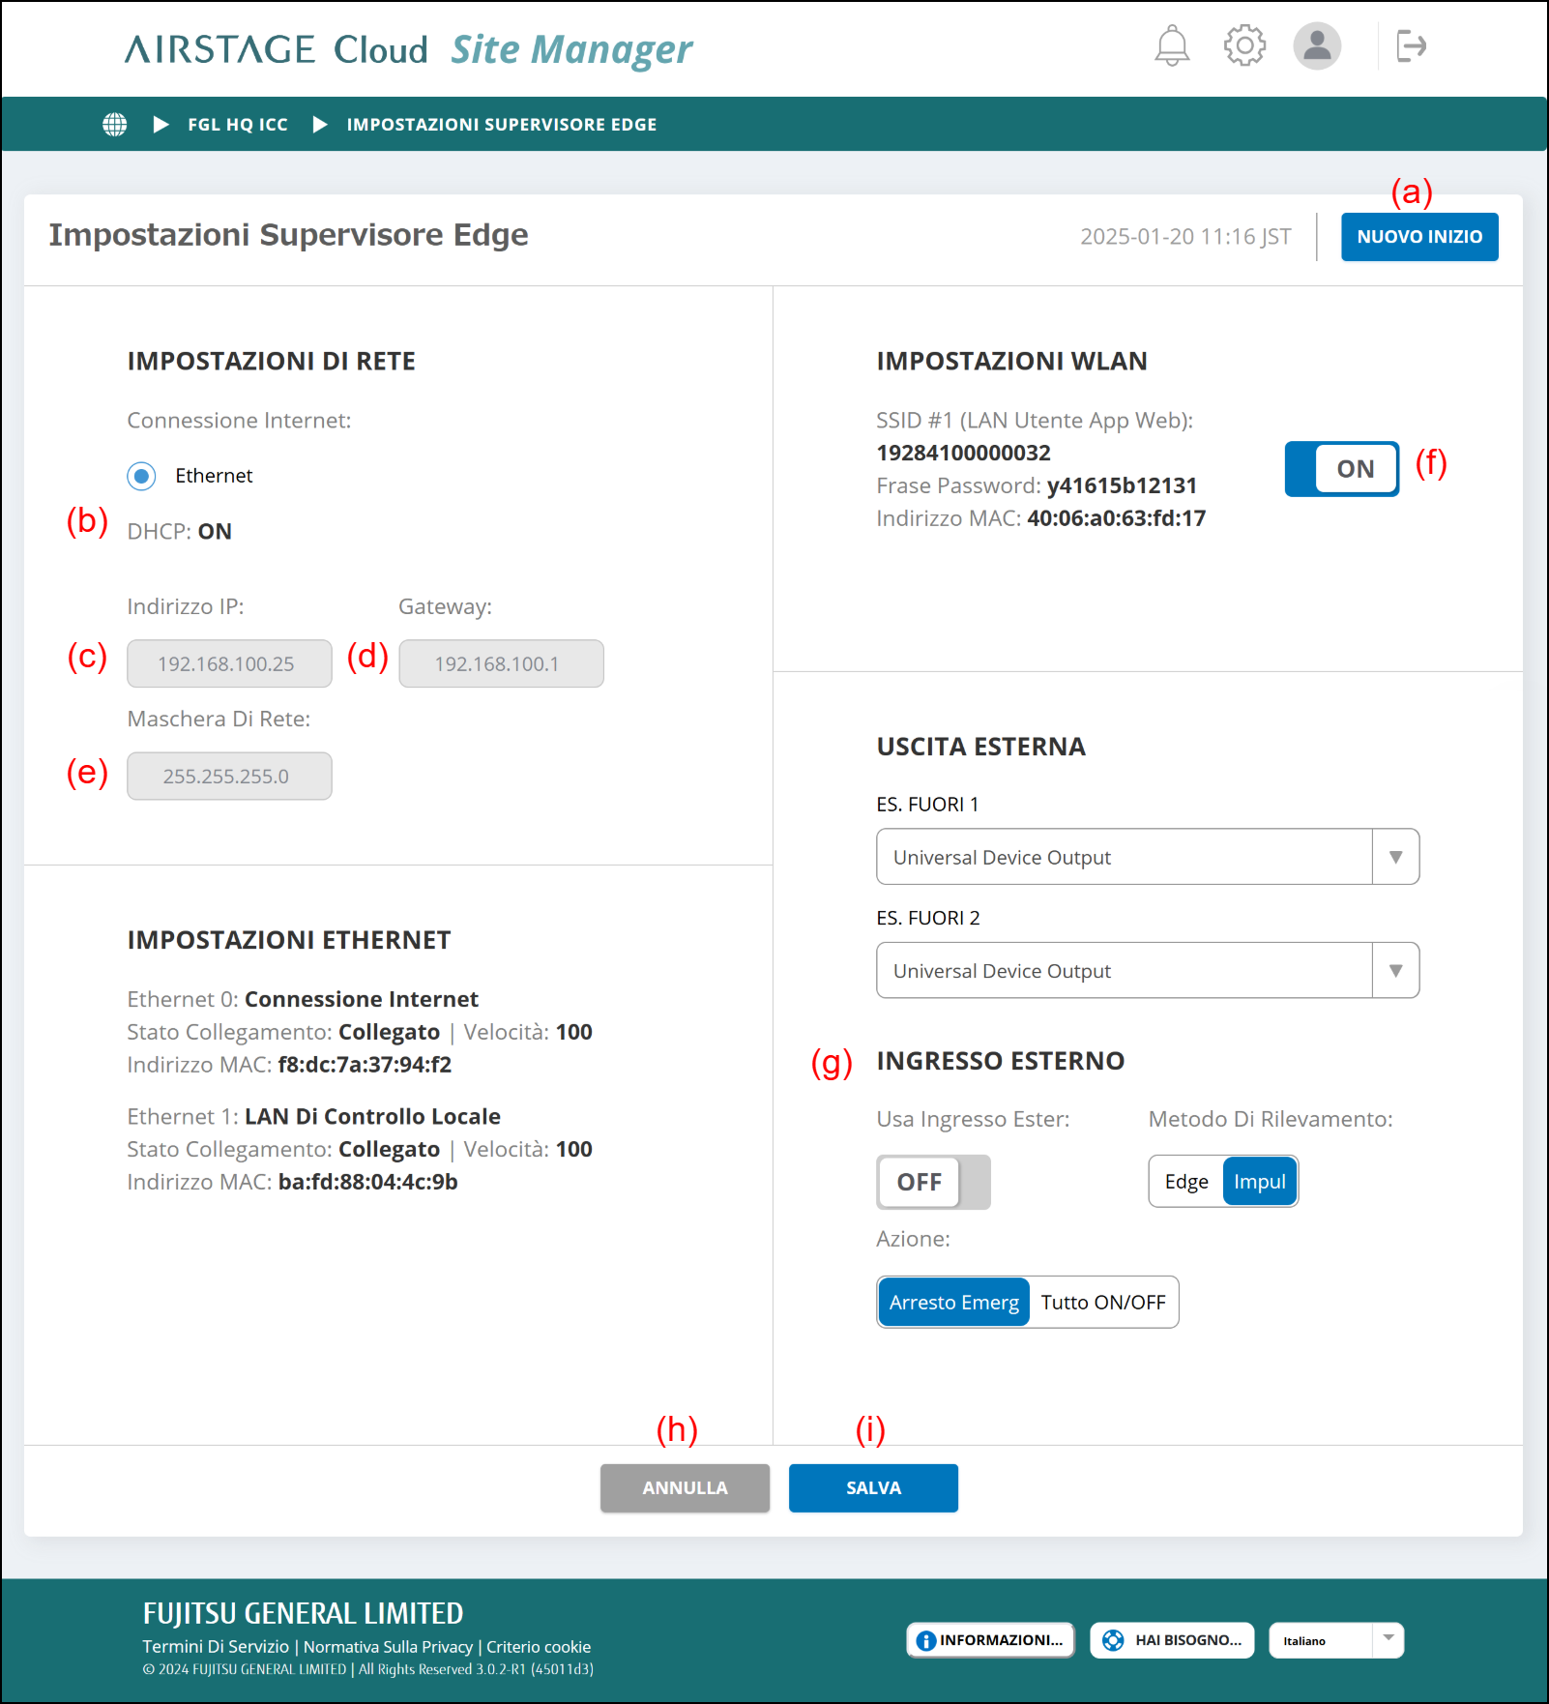The image size is (1549, 1704).
Task: Click the info icon on INFORMAZIONI button
Action: pos(926,1639)
